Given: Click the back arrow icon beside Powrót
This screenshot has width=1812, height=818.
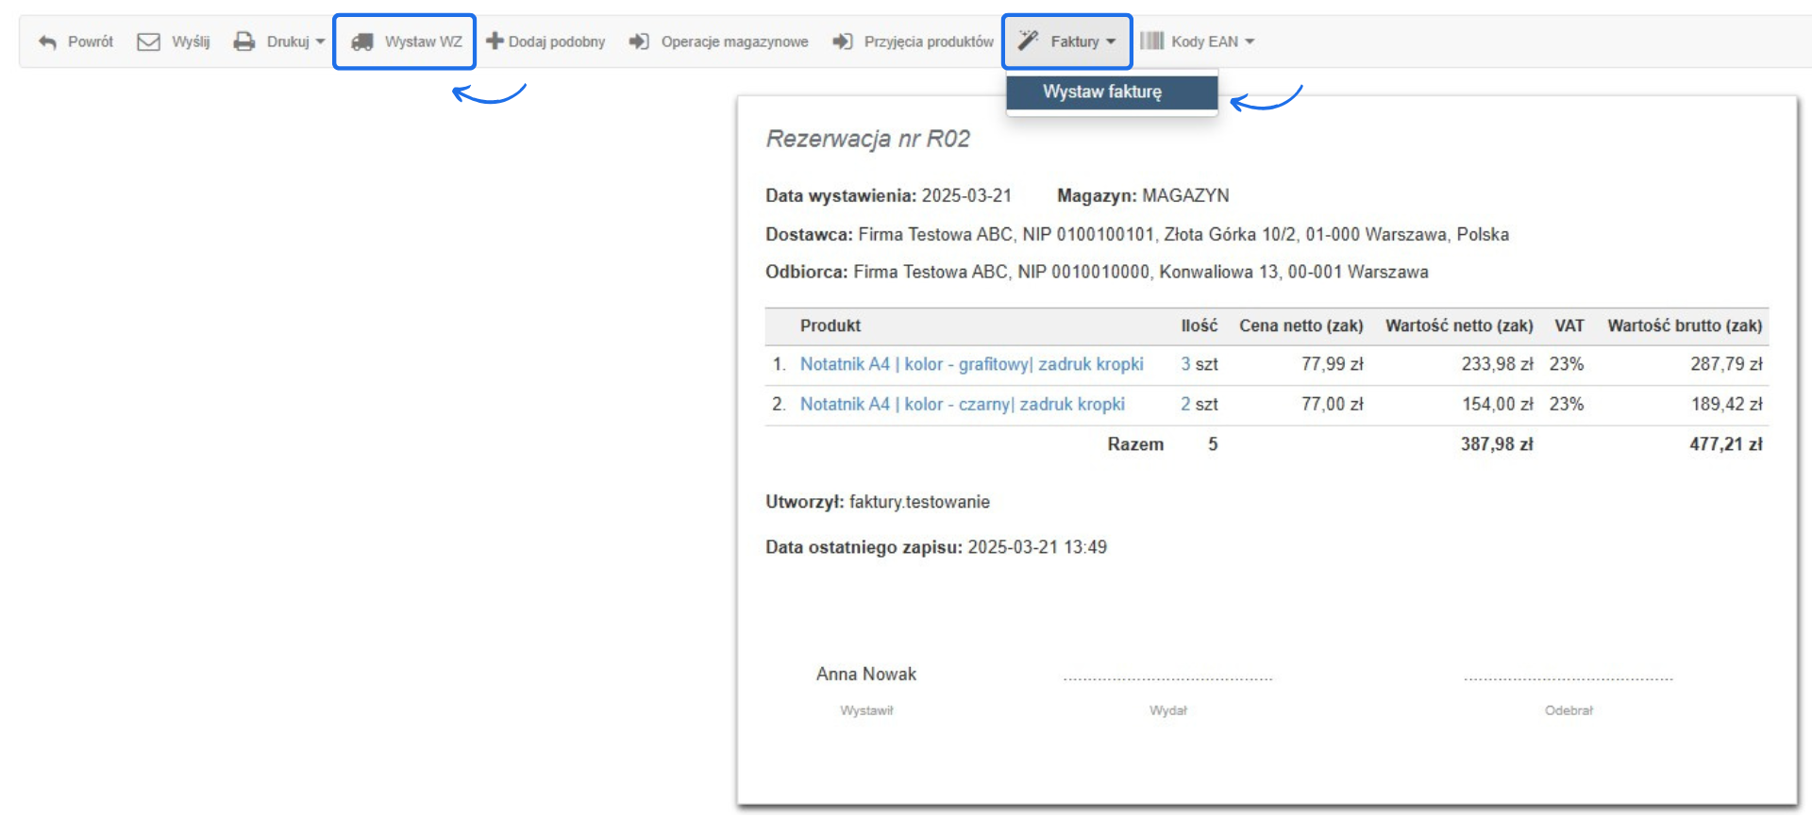Looking at the screenshot, I should pos(47,42).
